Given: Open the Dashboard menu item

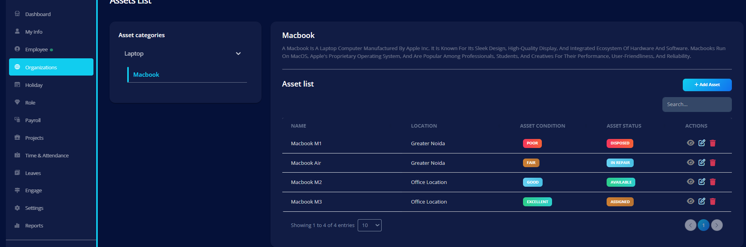Looking at the screenshot, I should (38, 14).
